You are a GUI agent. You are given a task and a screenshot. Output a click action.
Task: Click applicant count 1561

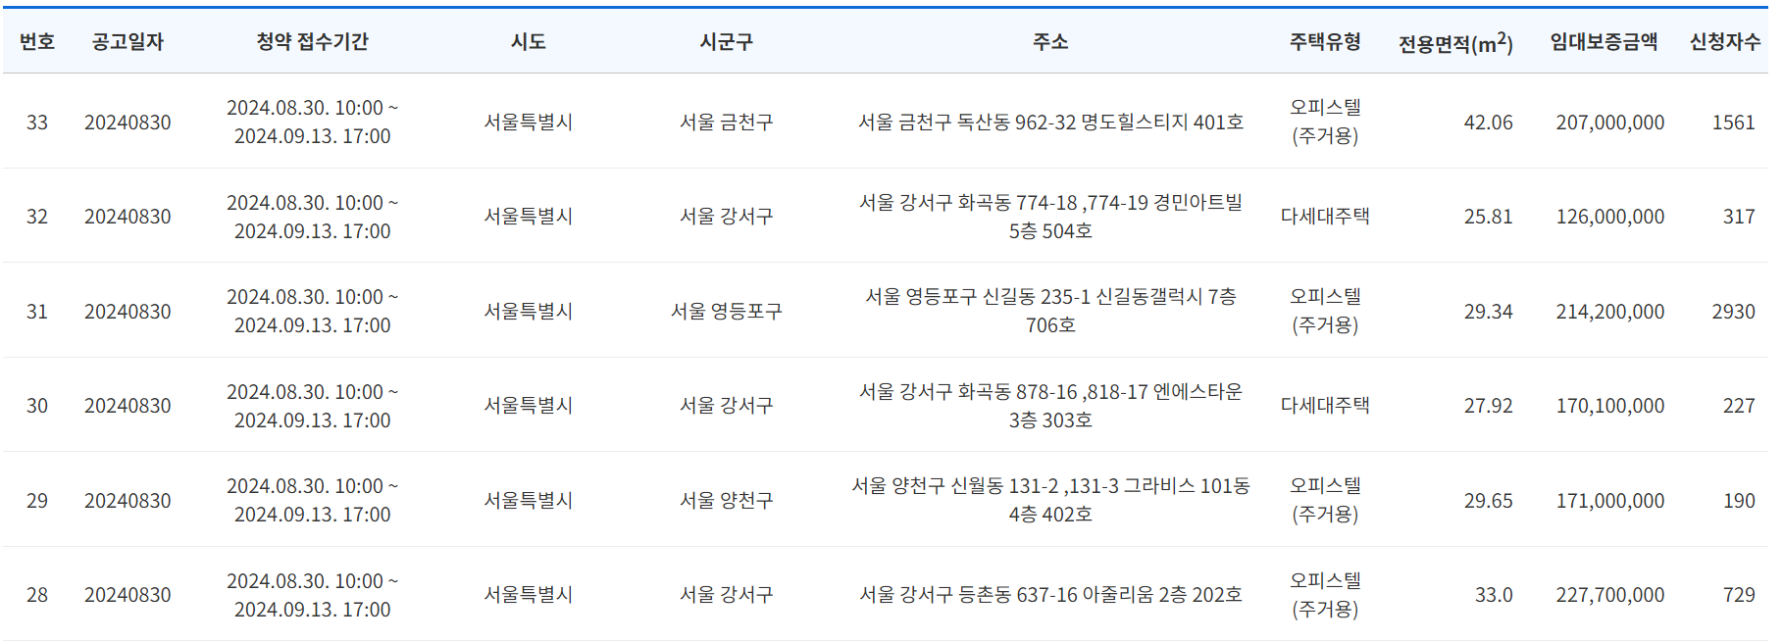click(1733, 123)
